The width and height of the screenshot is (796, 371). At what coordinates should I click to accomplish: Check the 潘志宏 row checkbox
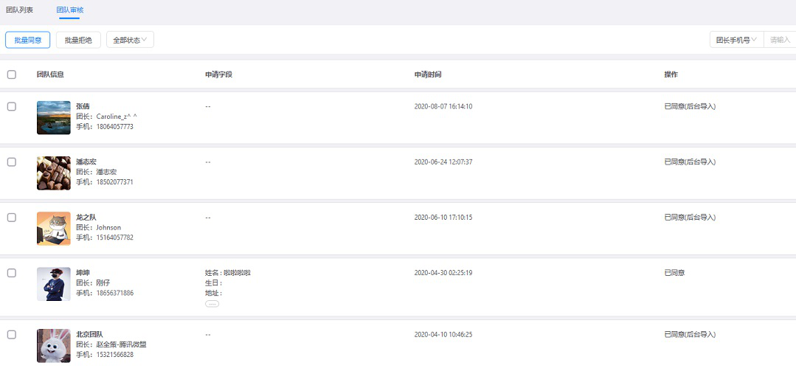tap(12, 162)
